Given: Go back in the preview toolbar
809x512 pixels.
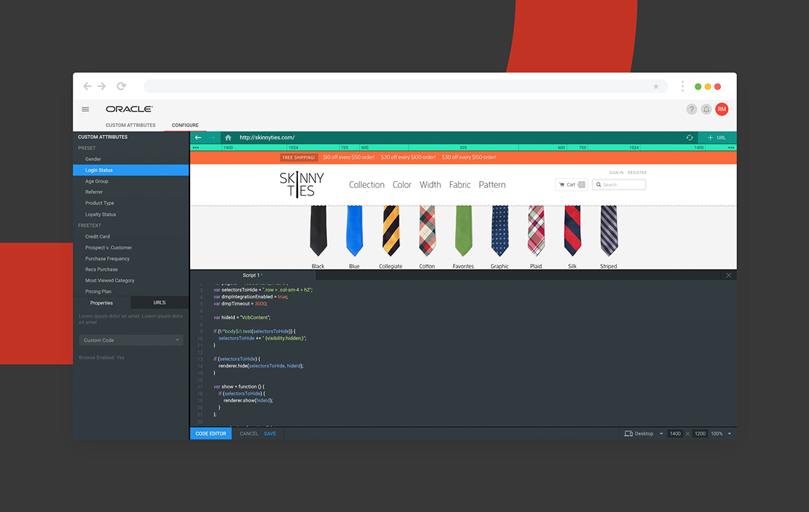Looking at the screenshot, I should click(x=198, y=138).
